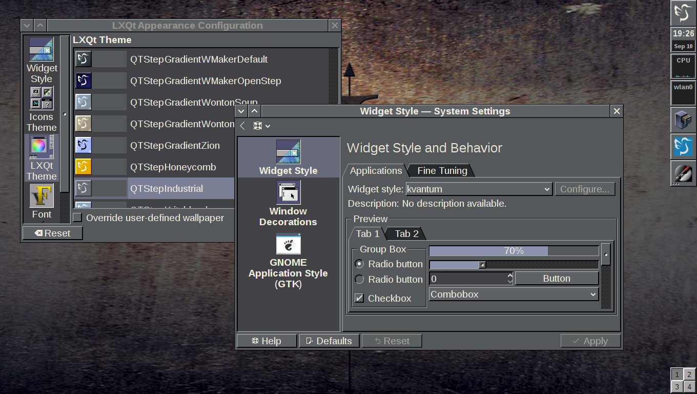Click the LXQt sidebar scrollbar handle
The height and width of the screenshot is (394, 697).
(x=65, y=114)
